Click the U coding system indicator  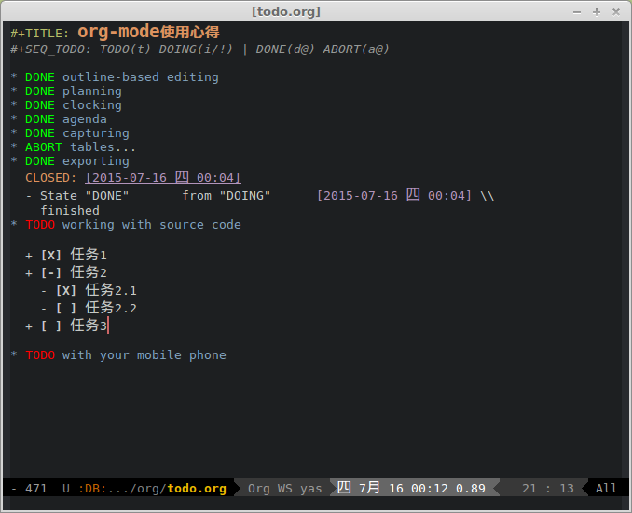(65, 489)
